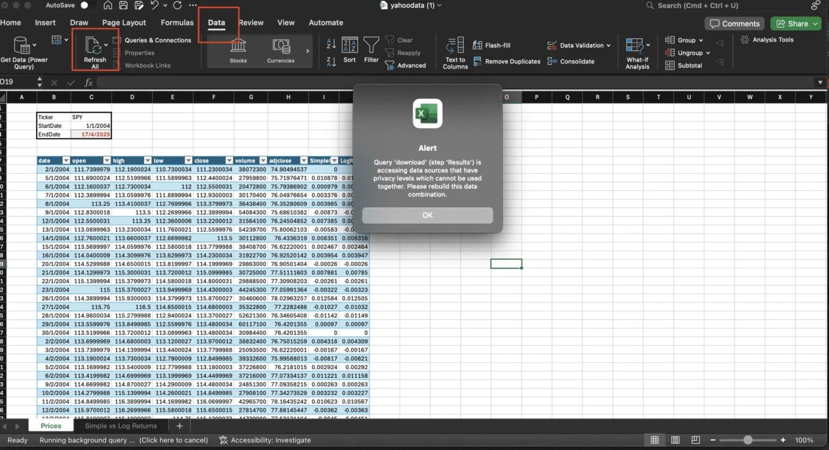Image resolution: width=829 pixels, height=450 pixels.
Task: Click Refresh All
Action: pyautogui.click(x=94, y=52)
